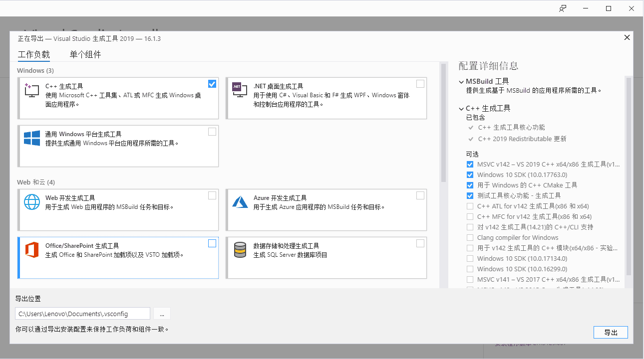
Task: Enable the Web 开发生成工具 workload checkbox
Action: (212, 195)
